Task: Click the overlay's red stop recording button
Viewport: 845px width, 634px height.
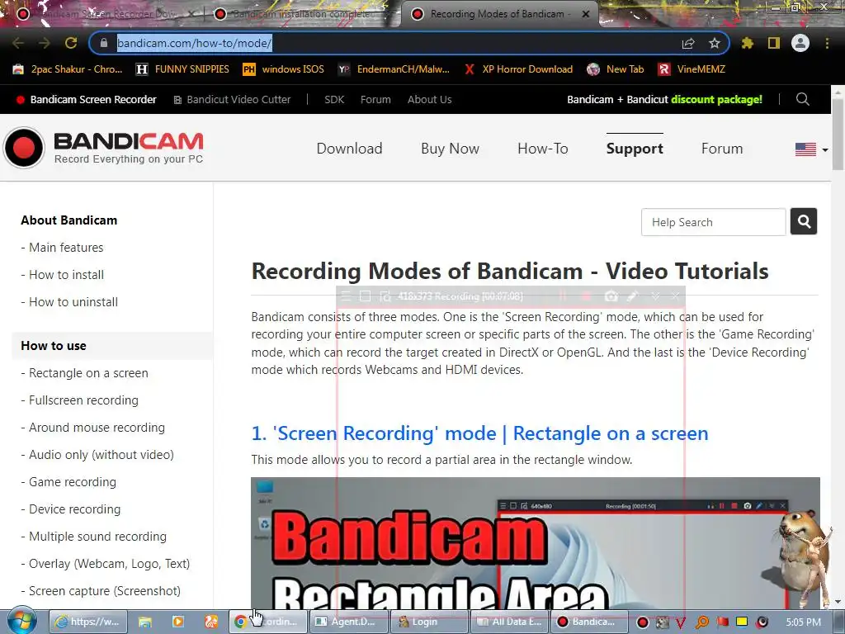Action: (x=587, y=296)
